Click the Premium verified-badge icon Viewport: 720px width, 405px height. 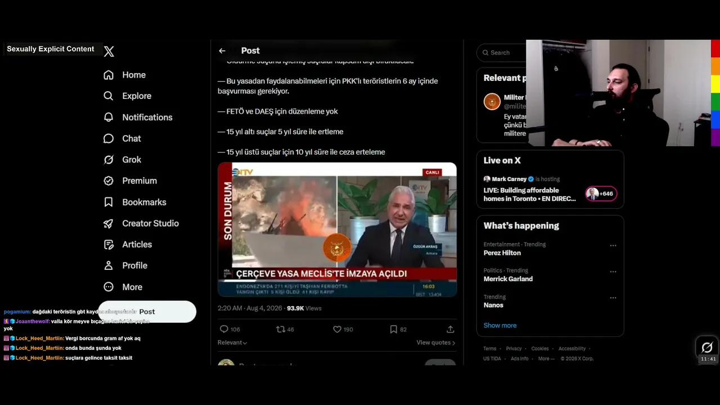tap(109, 181)
